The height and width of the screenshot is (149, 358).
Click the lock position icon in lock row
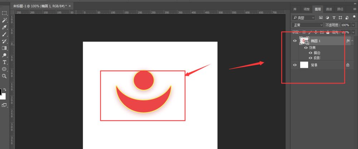coord(316,33)
